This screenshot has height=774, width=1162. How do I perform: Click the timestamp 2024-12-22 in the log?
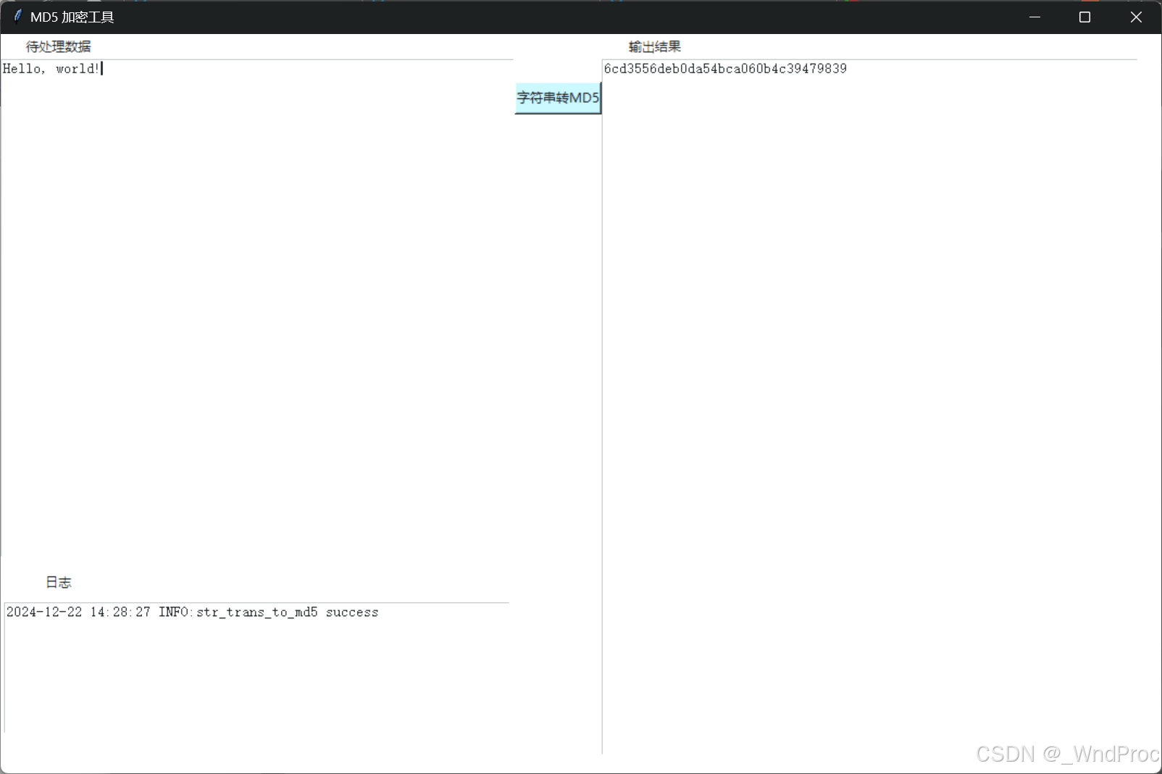[43, 612]
